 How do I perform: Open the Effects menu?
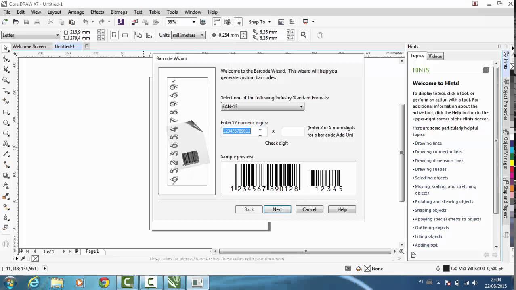tap(97, 12)
